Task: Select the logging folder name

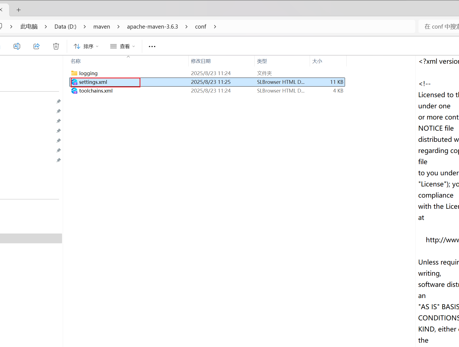Action: point(88,73)
